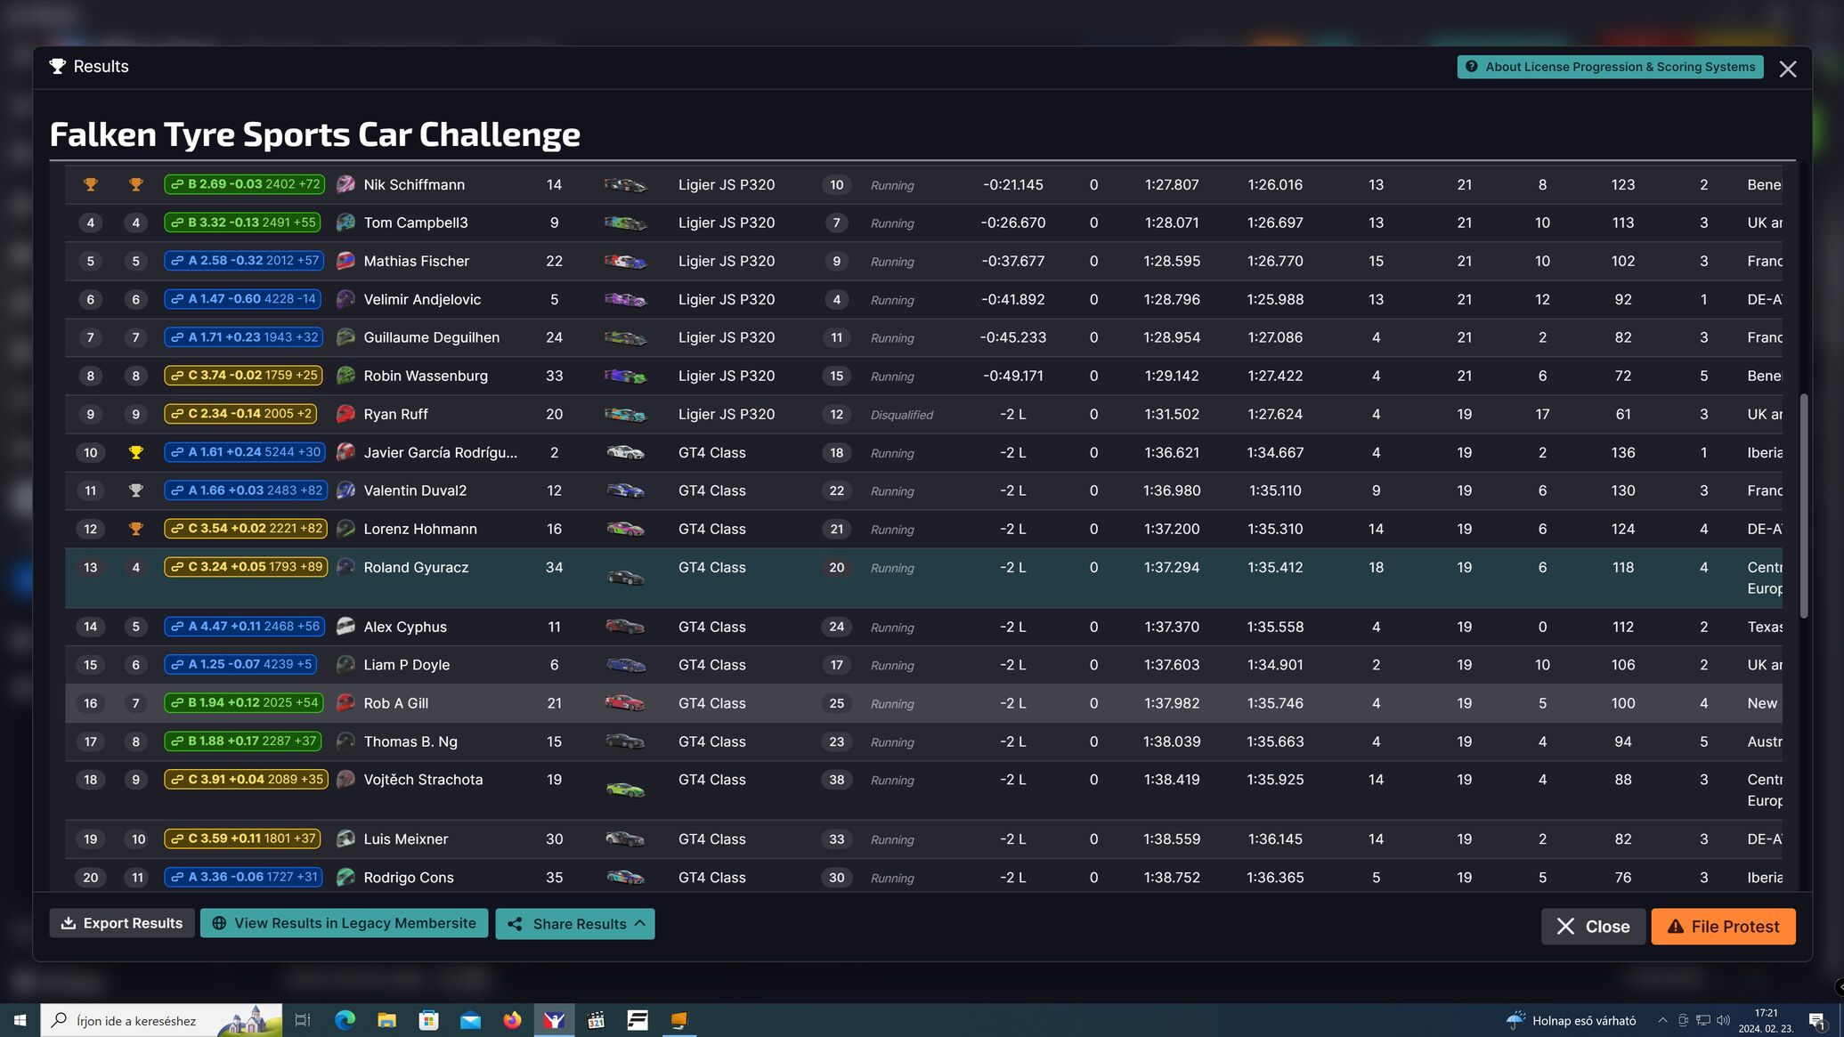This screenshot has height=1037, width=1844.
Task: Click Export Results button
Action: pyautogui.click(x=122, y=924)
